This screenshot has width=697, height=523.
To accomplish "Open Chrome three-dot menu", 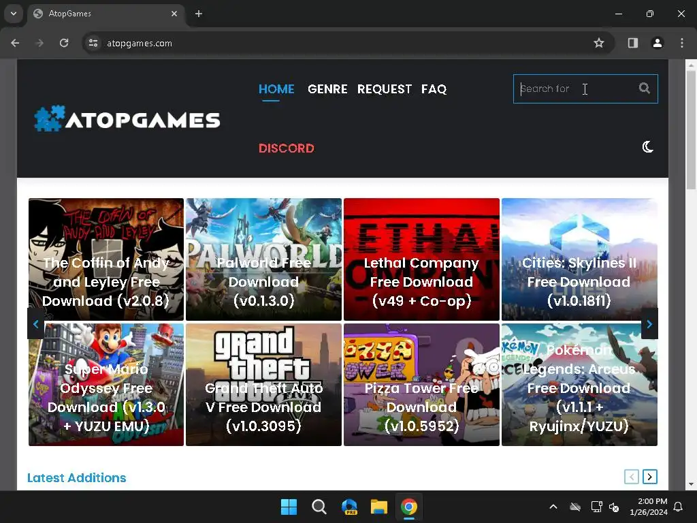I will (x=682, y=43).
